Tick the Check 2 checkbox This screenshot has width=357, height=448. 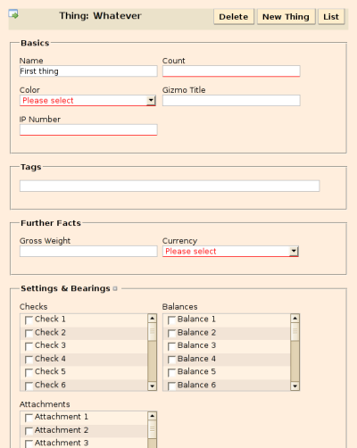click(29, 333)
